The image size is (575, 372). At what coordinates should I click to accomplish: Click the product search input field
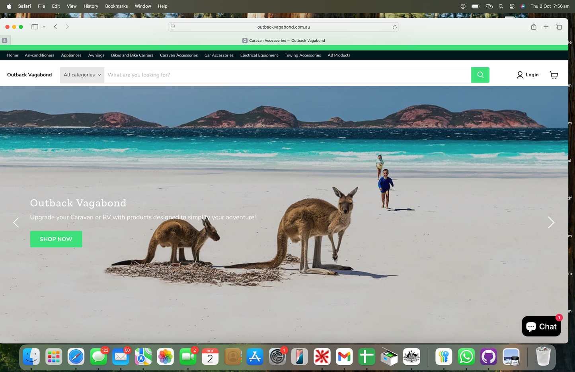tap(287, 75)
